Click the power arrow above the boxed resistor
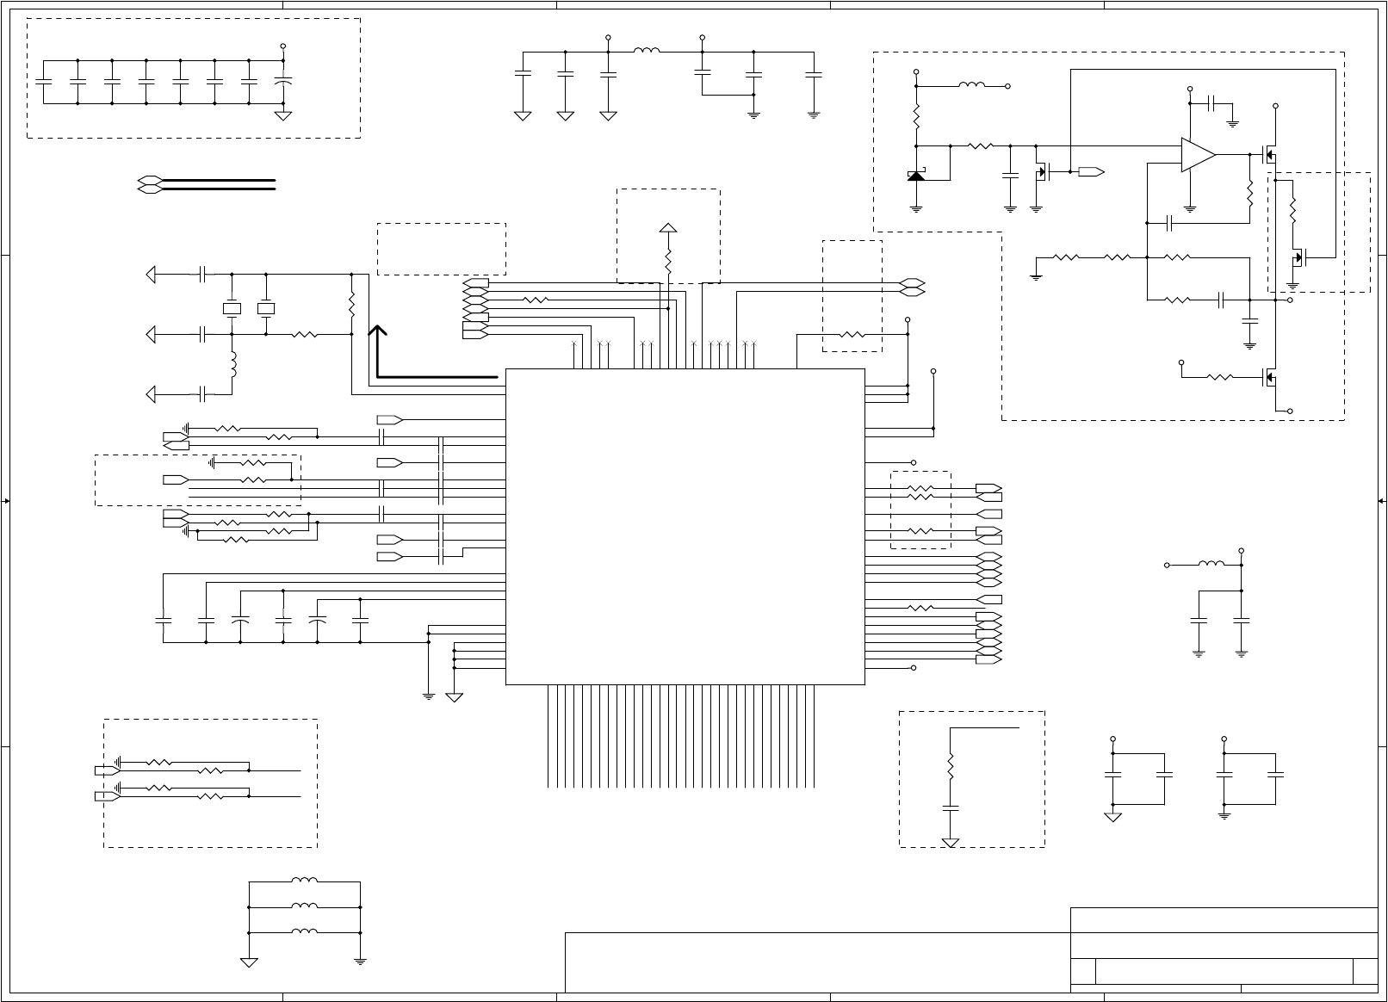 coord(667,227)
